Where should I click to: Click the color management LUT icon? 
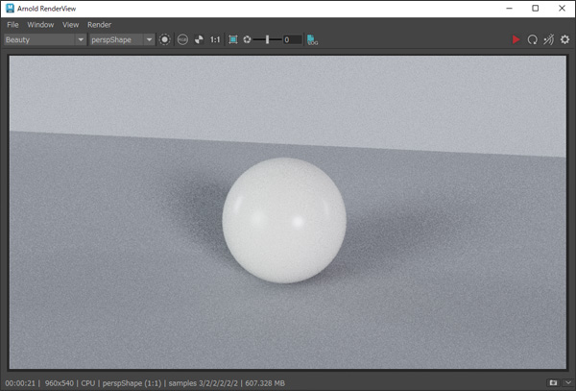pyautogui.click(x=313, y=39)
